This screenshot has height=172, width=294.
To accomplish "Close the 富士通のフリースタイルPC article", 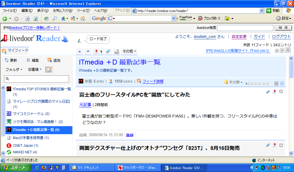I will coord(281,91).
